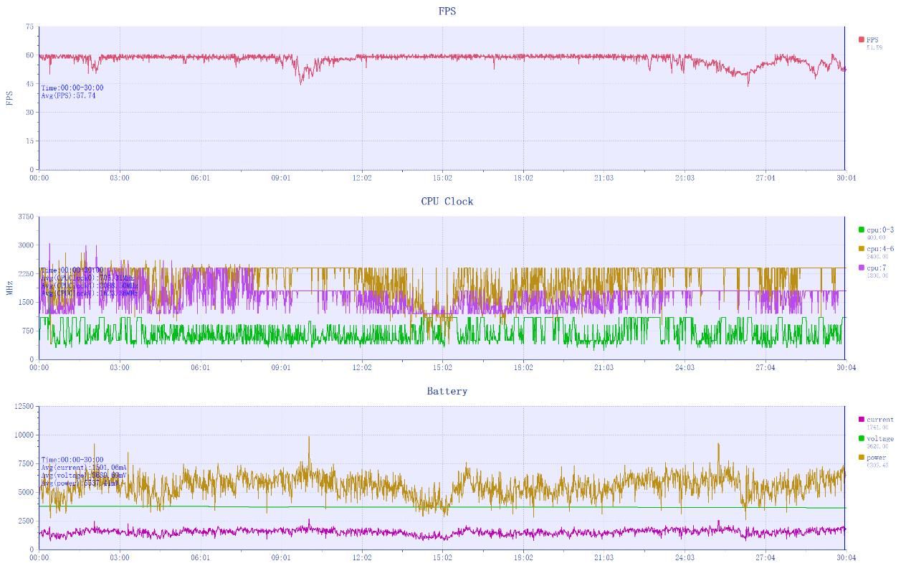Toggle the cpu:0-3 series legend label
Viewport: 906px width, 571px height.
880,230
